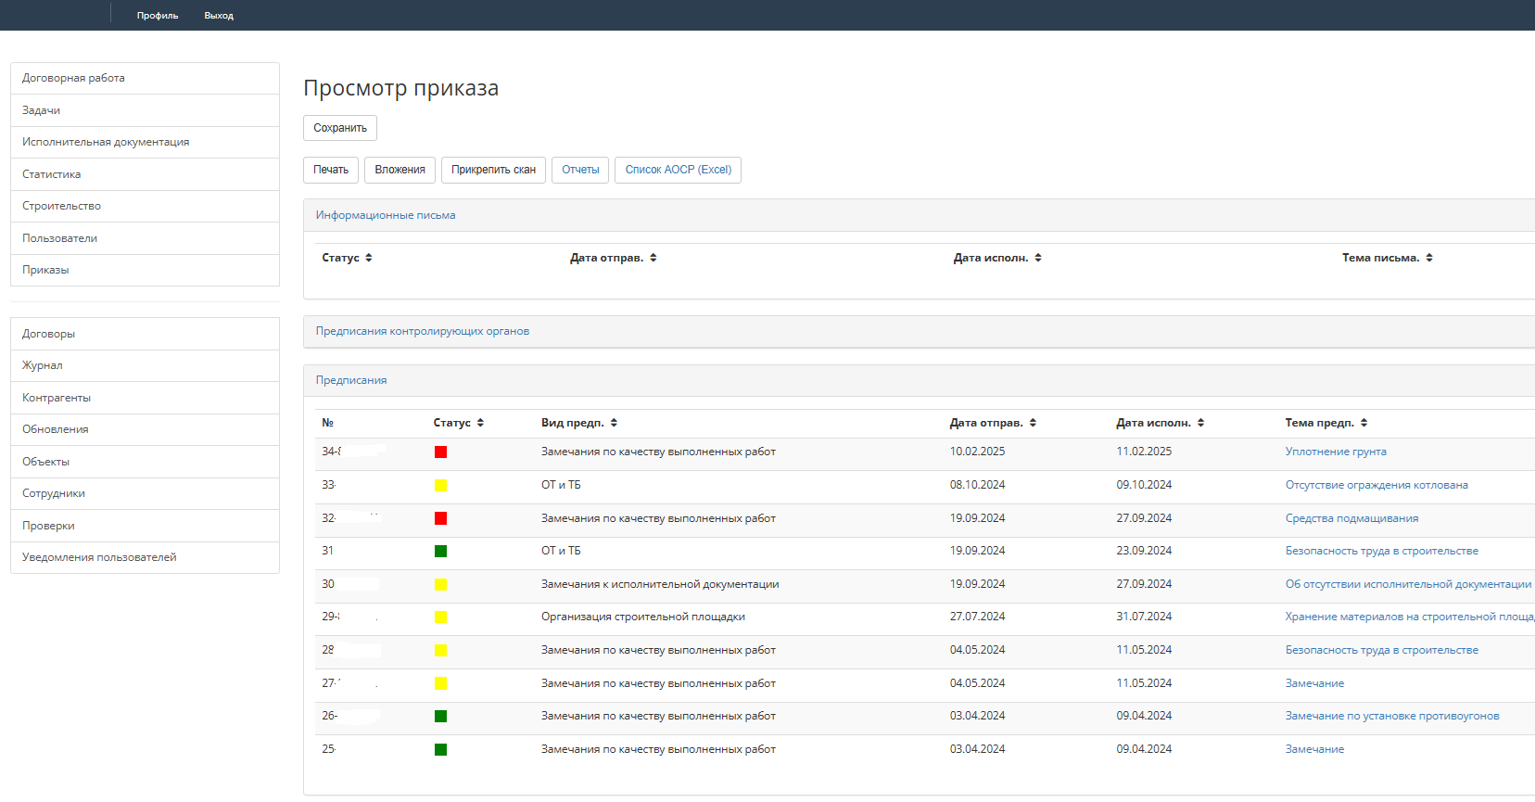
Task: Sort prescriptions by Статус column arrows
Action: click(480, 423)
